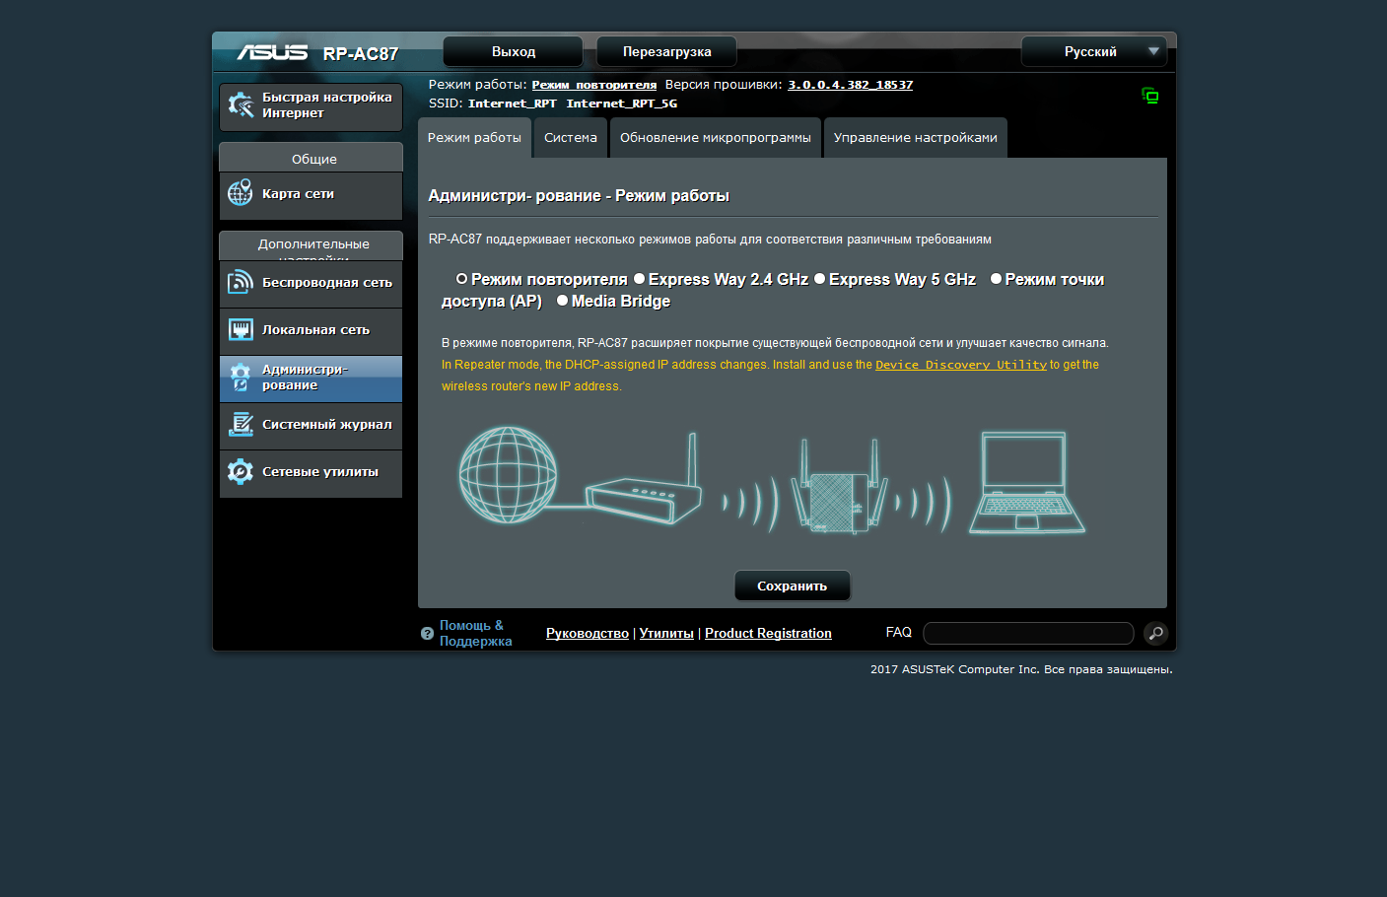Select Express Way 2.4 GHz mode

point(639,279)
